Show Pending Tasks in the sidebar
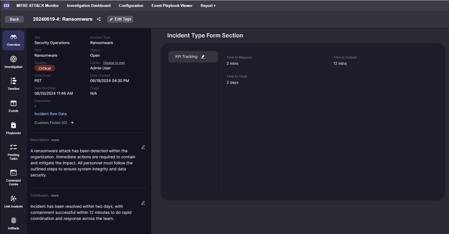Screen dimensions: 449x234 (14, 152)
